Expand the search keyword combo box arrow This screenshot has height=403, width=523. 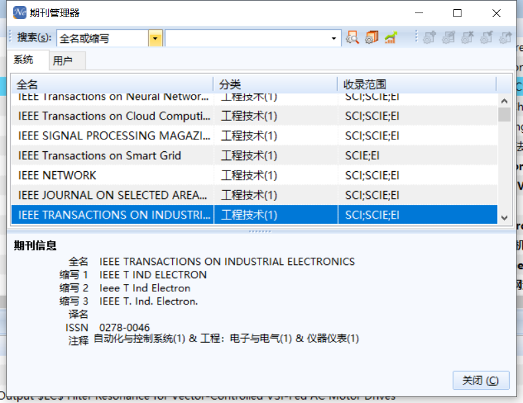[x=334, y=38]
